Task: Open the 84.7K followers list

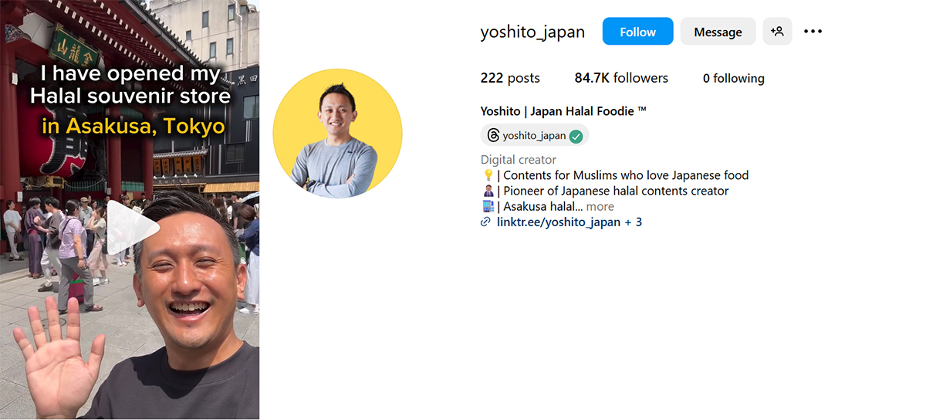Action: point(621,78)
